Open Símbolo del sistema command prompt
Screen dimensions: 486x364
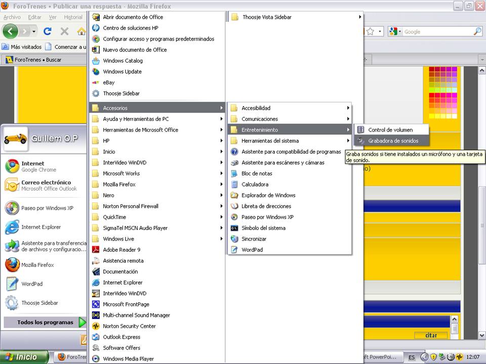tap(290, 228)
